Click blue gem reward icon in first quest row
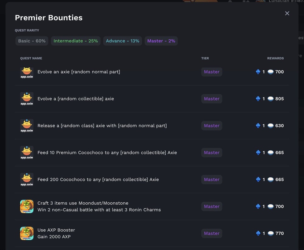Screen dimensions: 304x250 258,72
